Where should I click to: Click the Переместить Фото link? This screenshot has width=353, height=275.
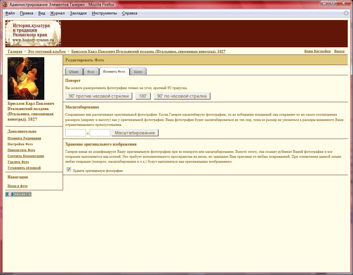[x=21, y=150]
